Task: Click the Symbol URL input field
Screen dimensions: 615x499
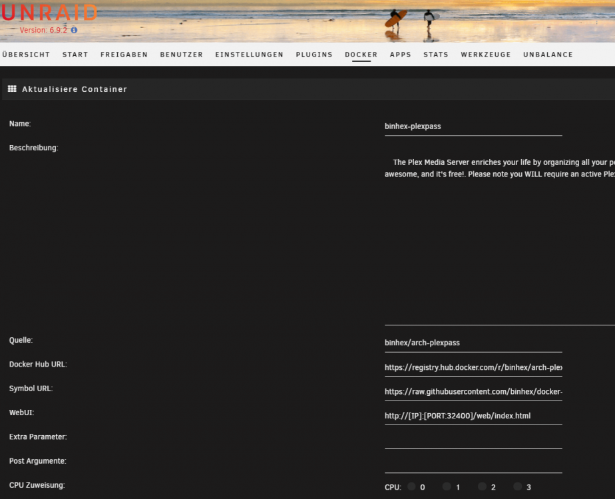Action: tap(473, 392)
